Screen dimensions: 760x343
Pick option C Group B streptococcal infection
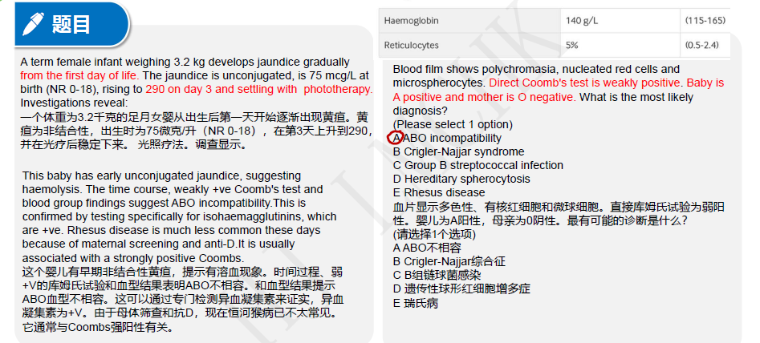pyautogui.click(x=478, y=165)
